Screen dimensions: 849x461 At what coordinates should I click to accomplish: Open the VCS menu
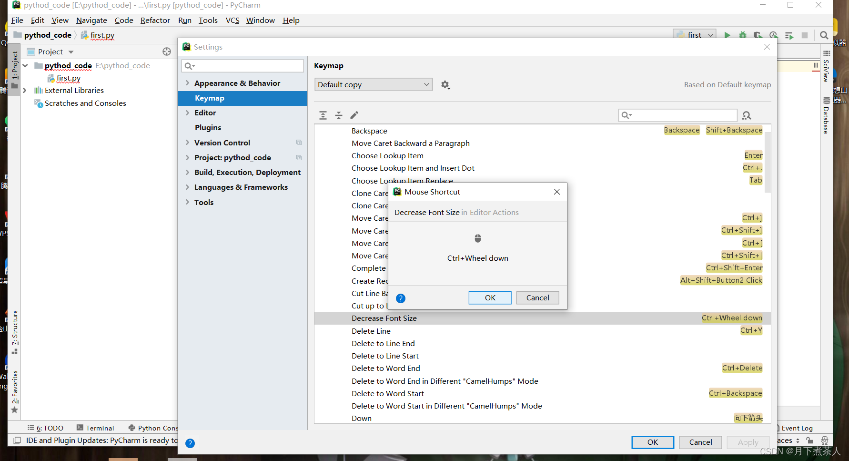point(232,20)
